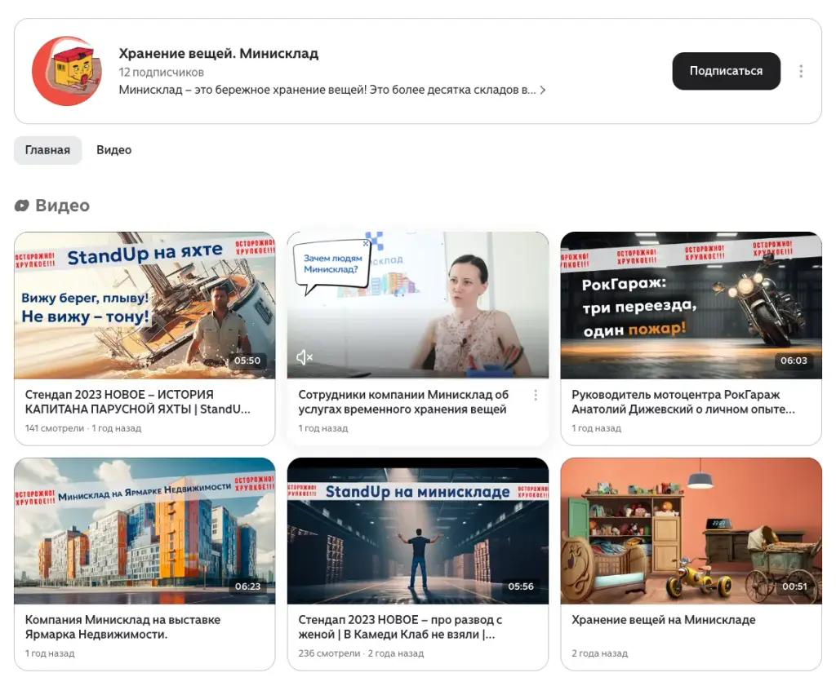Click the 00:51 duration badge

coord(794,587)
